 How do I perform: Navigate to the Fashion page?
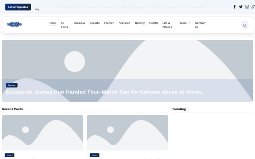click(x=109, y=23)
